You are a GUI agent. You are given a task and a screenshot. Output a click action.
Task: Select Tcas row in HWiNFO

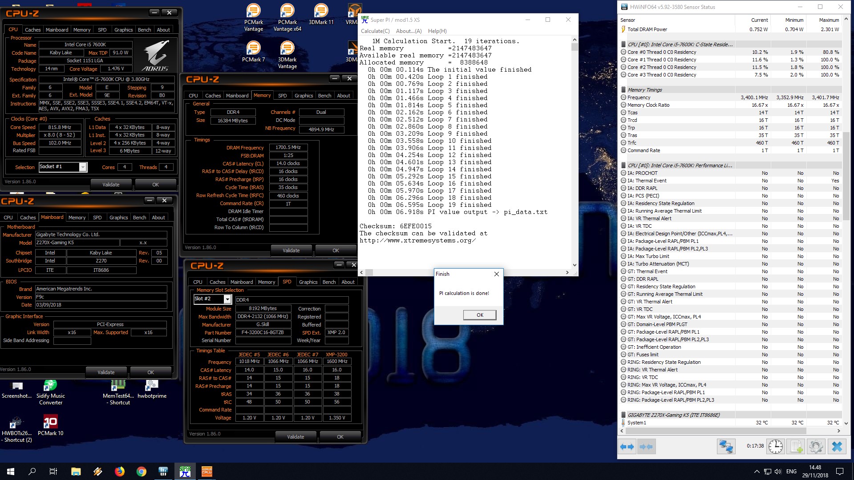pyautogui.click(x=730, y=113)
